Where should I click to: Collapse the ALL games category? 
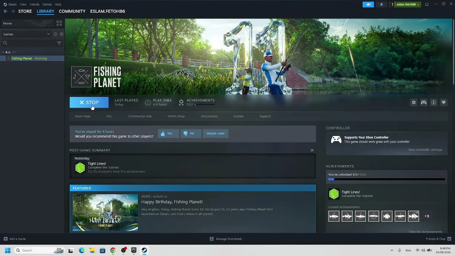click(x=3, y=52)
